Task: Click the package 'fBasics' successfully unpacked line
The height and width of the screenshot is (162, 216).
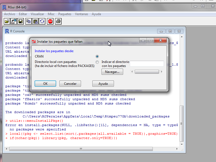Action: [70, 99]
